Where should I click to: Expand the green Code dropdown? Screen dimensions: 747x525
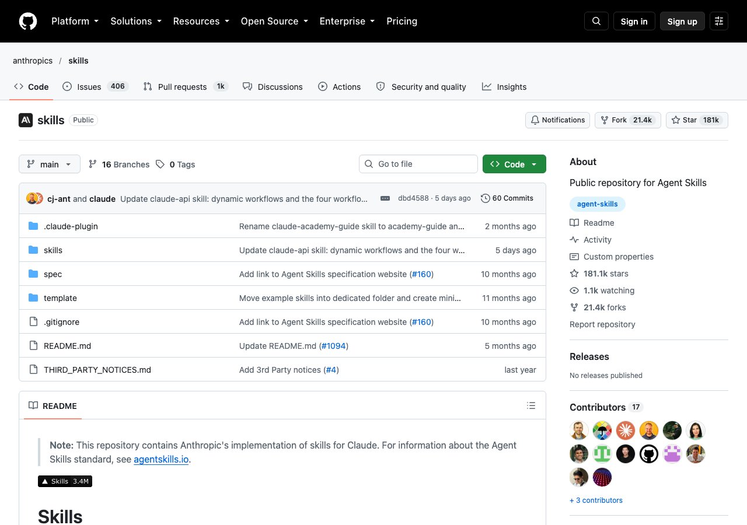click(x=514, y=164)
